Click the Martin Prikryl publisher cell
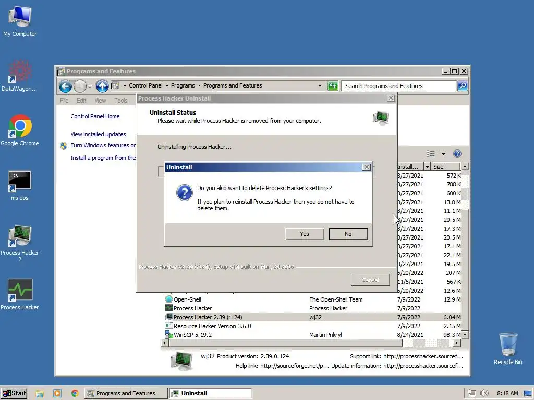The width and height of the screenshot is (534, 400). [x=325, y=335]
